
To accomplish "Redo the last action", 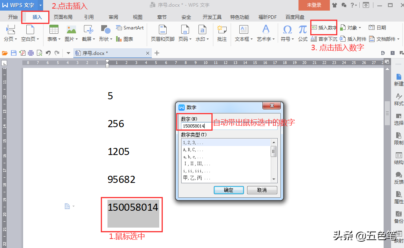I will coord(57,53).
